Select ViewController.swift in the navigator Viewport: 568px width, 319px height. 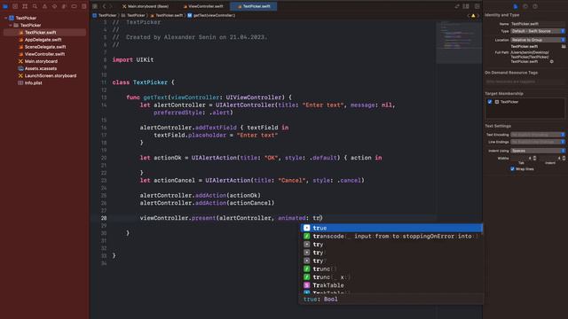click(x=44, y=54)
